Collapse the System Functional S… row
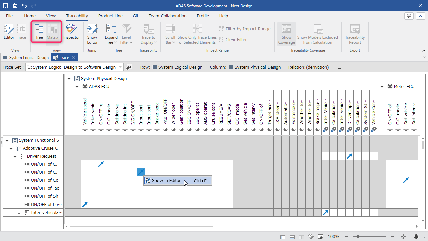The image size is (428, 241). (7, 141)
